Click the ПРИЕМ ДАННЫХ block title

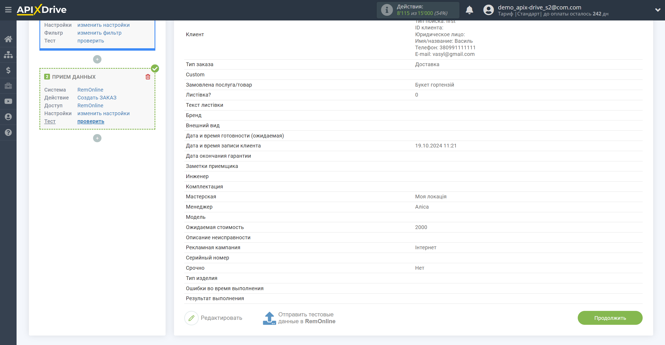click(x=74, y=77)
